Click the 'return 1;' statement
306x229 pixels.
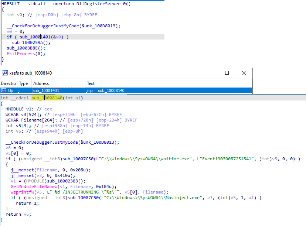27,203
